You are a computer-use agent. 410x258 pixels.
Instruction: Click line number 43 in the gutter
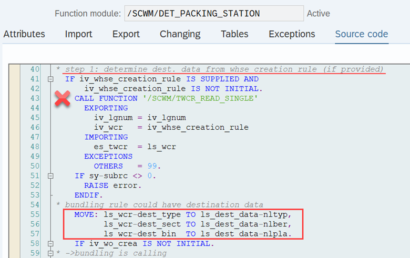[x=35, y=98]
